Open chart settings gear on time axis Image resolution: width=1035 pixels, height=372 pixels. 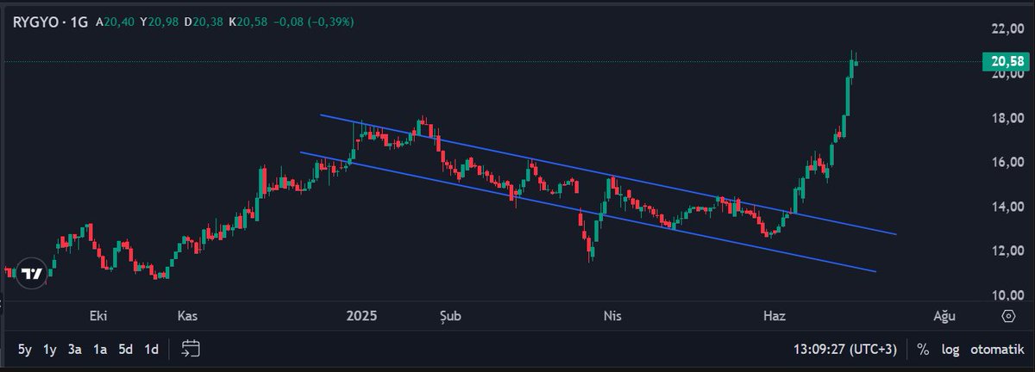(x=1007, y=316)
